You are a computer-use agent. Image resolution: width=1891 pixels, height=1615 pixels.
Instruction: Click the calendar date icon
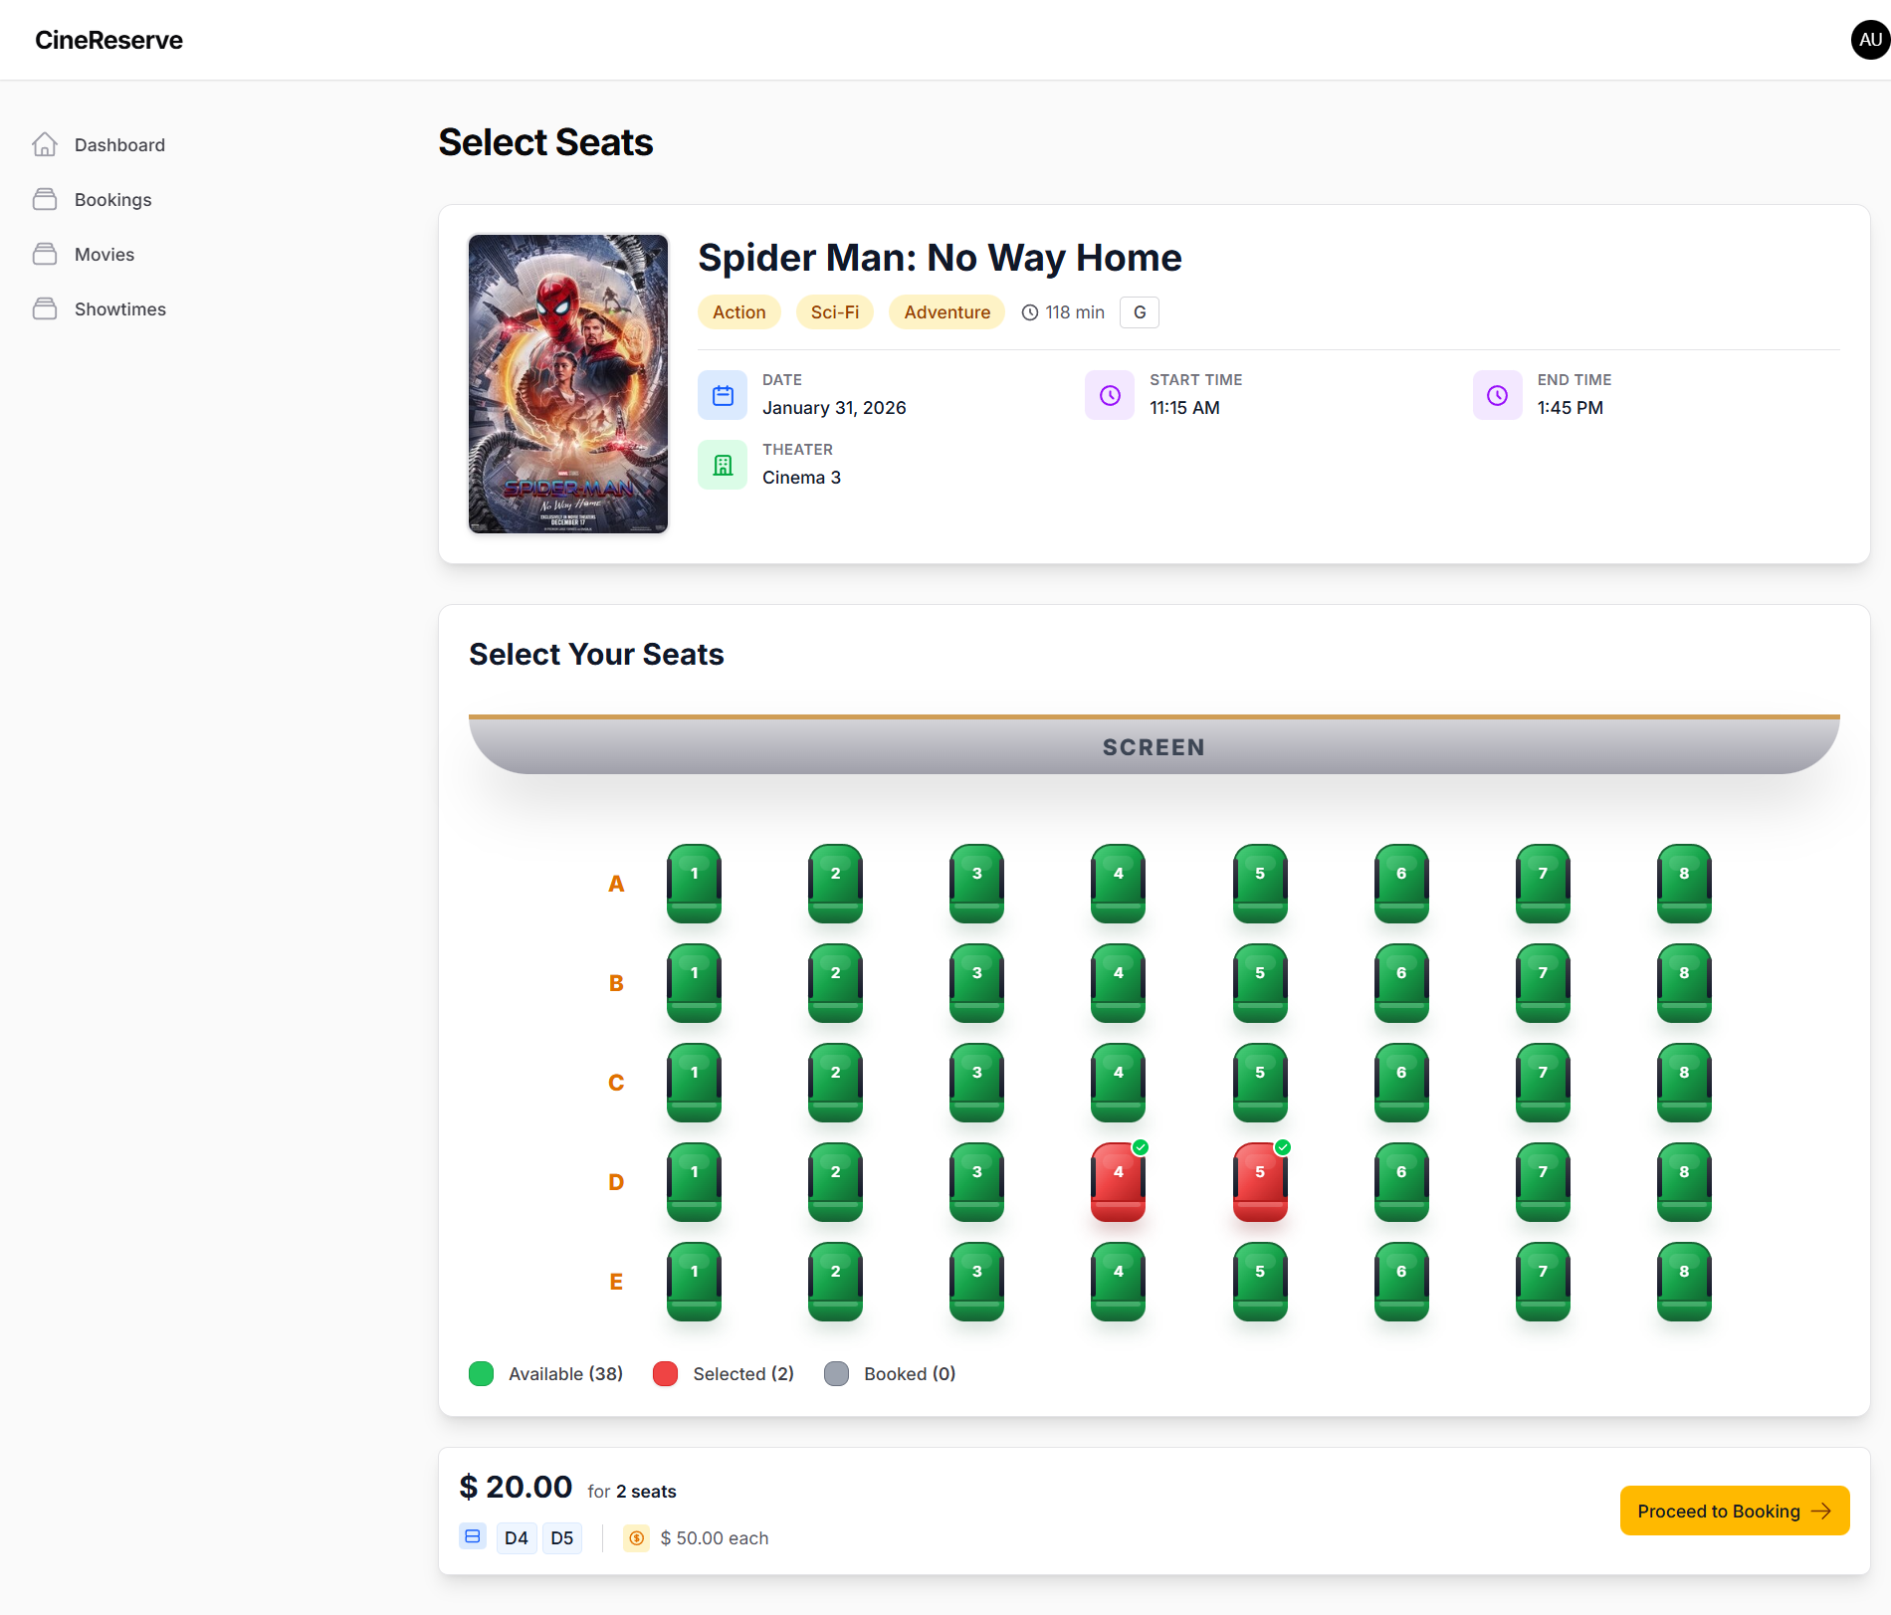[723, 396]
